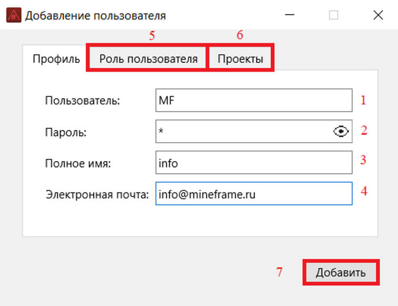Image resolution: width=398 pixels, height=306 pixels.
Task: Focus the Пользователь input field
Action: [x=254, y=100]
